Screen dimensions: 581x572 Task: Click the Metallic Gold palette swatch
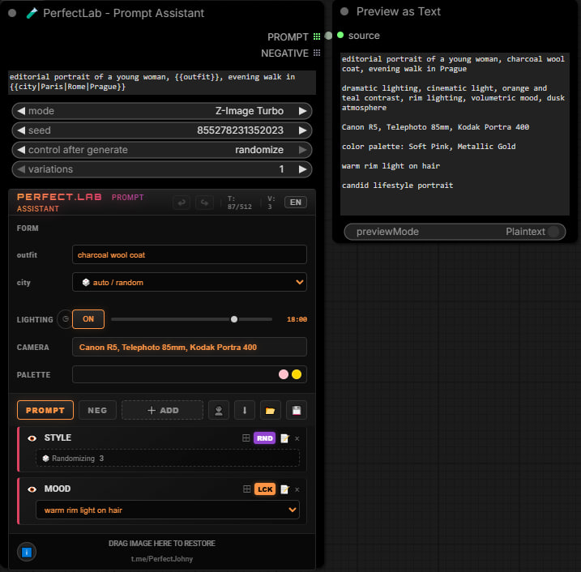click(297, 374)
